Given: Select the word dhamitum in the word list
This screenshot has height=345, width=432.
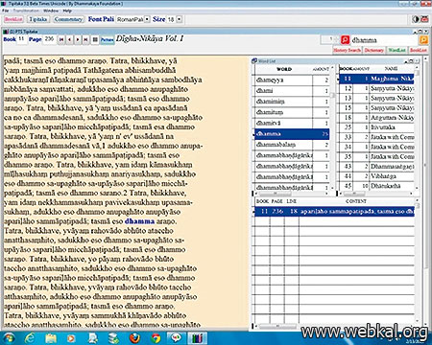Looking at the screenshot, I should click(292, 112).
